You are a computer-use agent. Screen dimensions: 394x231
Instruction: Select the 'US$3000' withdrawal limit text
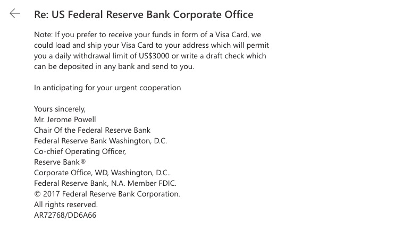pyautogui.click(x=154, y=55)
